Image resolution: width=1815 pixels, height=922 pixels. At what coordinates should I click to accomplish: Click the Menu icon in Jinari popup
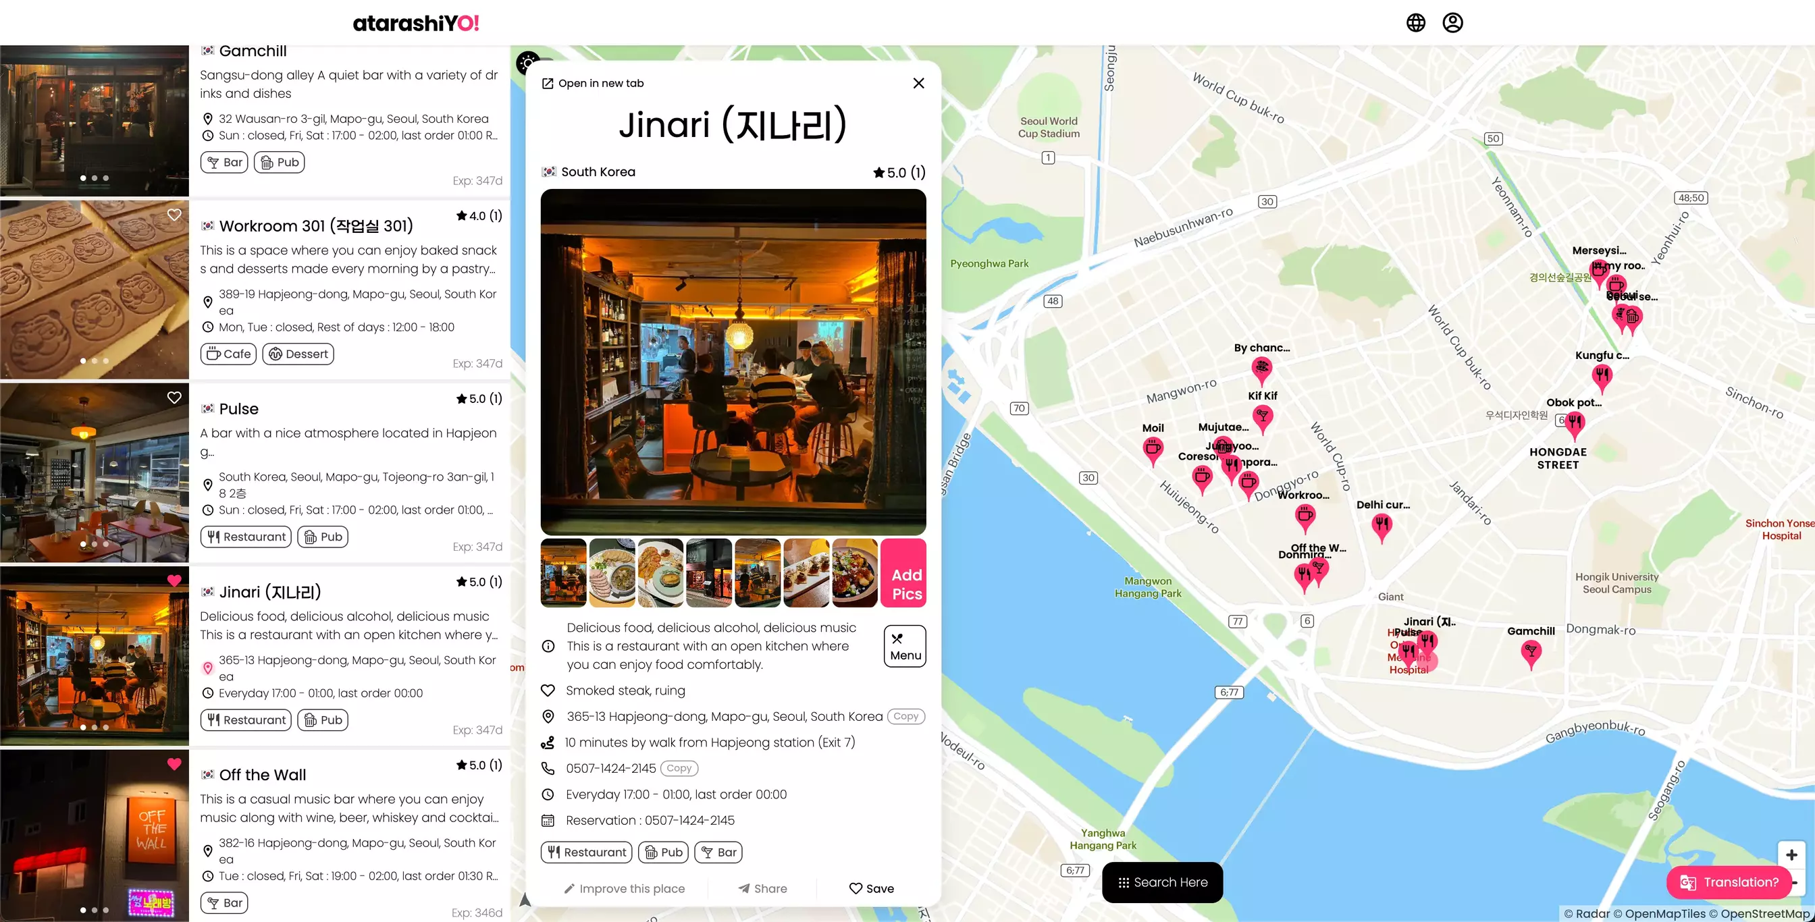pyautogui.click(x=905, y=647)
